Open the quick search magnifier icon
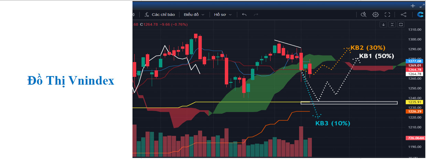The image size is (426, 159). tap(363, 15)
